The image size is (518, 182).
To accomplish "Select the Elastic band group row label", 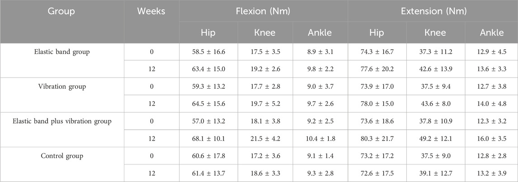I will coord(62,52).
